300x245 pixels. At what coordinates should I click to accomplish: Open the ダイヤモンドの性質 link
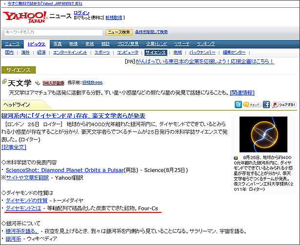27,201
